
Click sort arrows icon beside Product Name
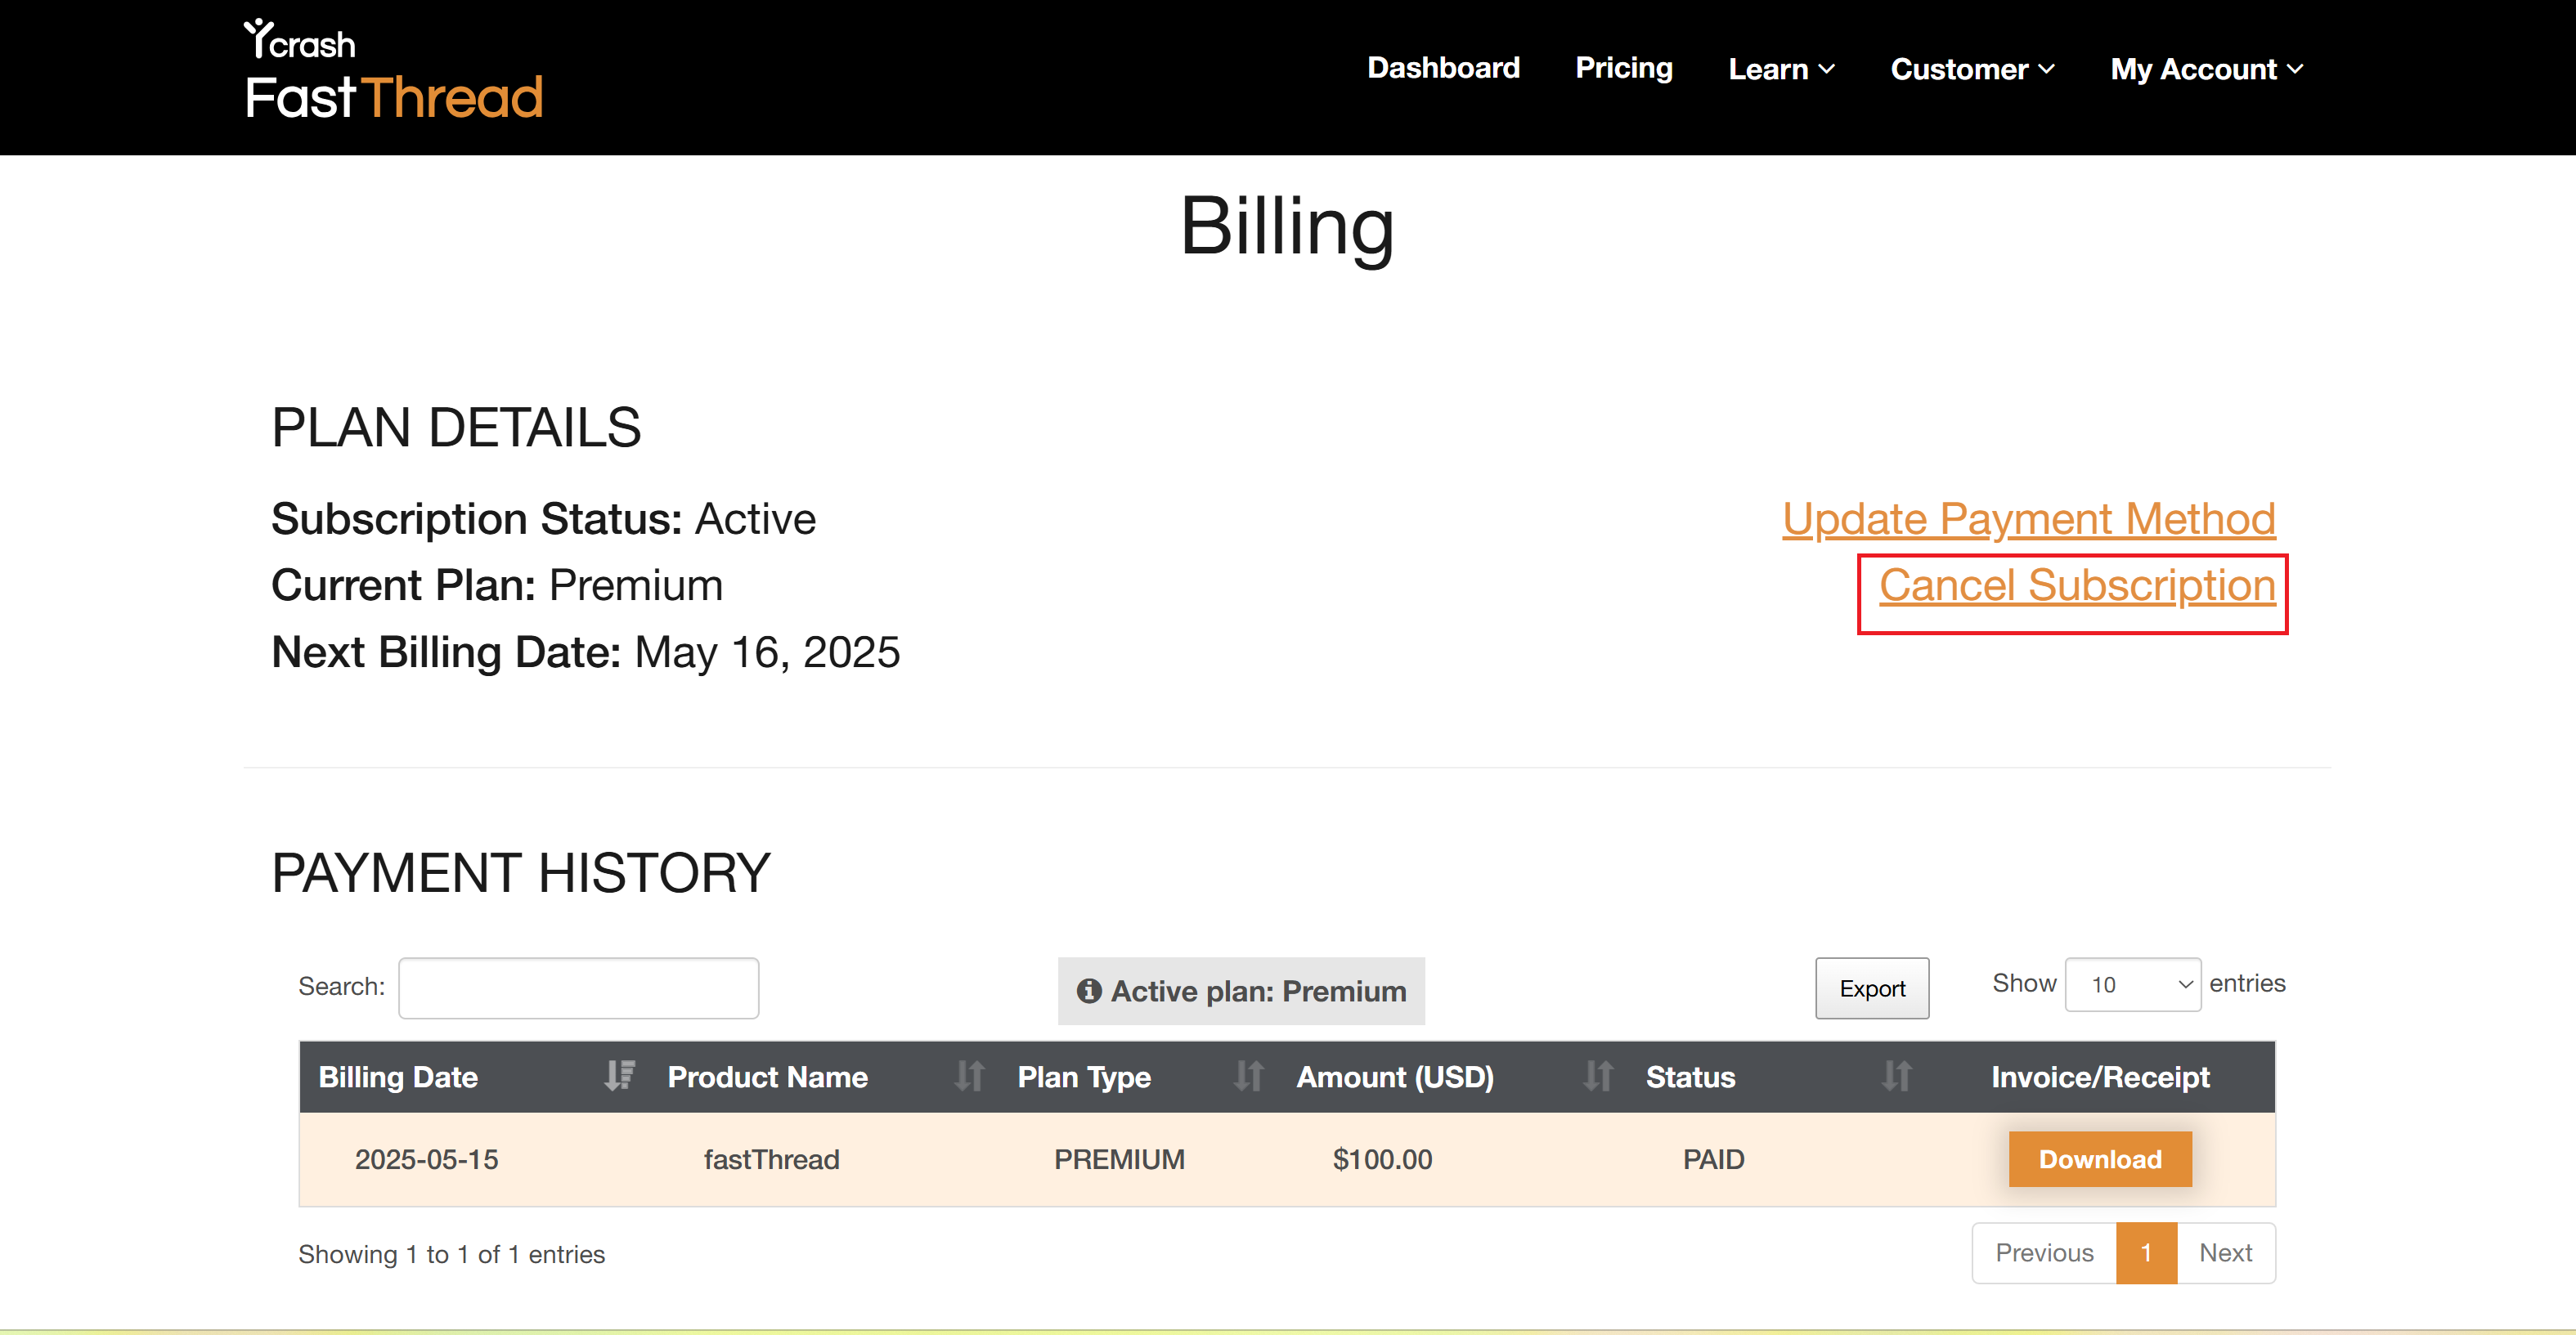pos(969,1076)
